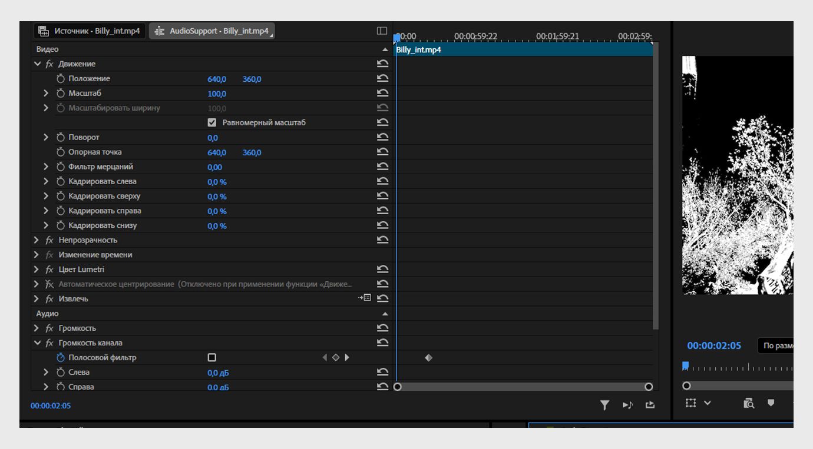Image resolution: width=813 pixels, height=449 pixels.
Task: Reset the Движение effect parameters
Action: point(383,64)
